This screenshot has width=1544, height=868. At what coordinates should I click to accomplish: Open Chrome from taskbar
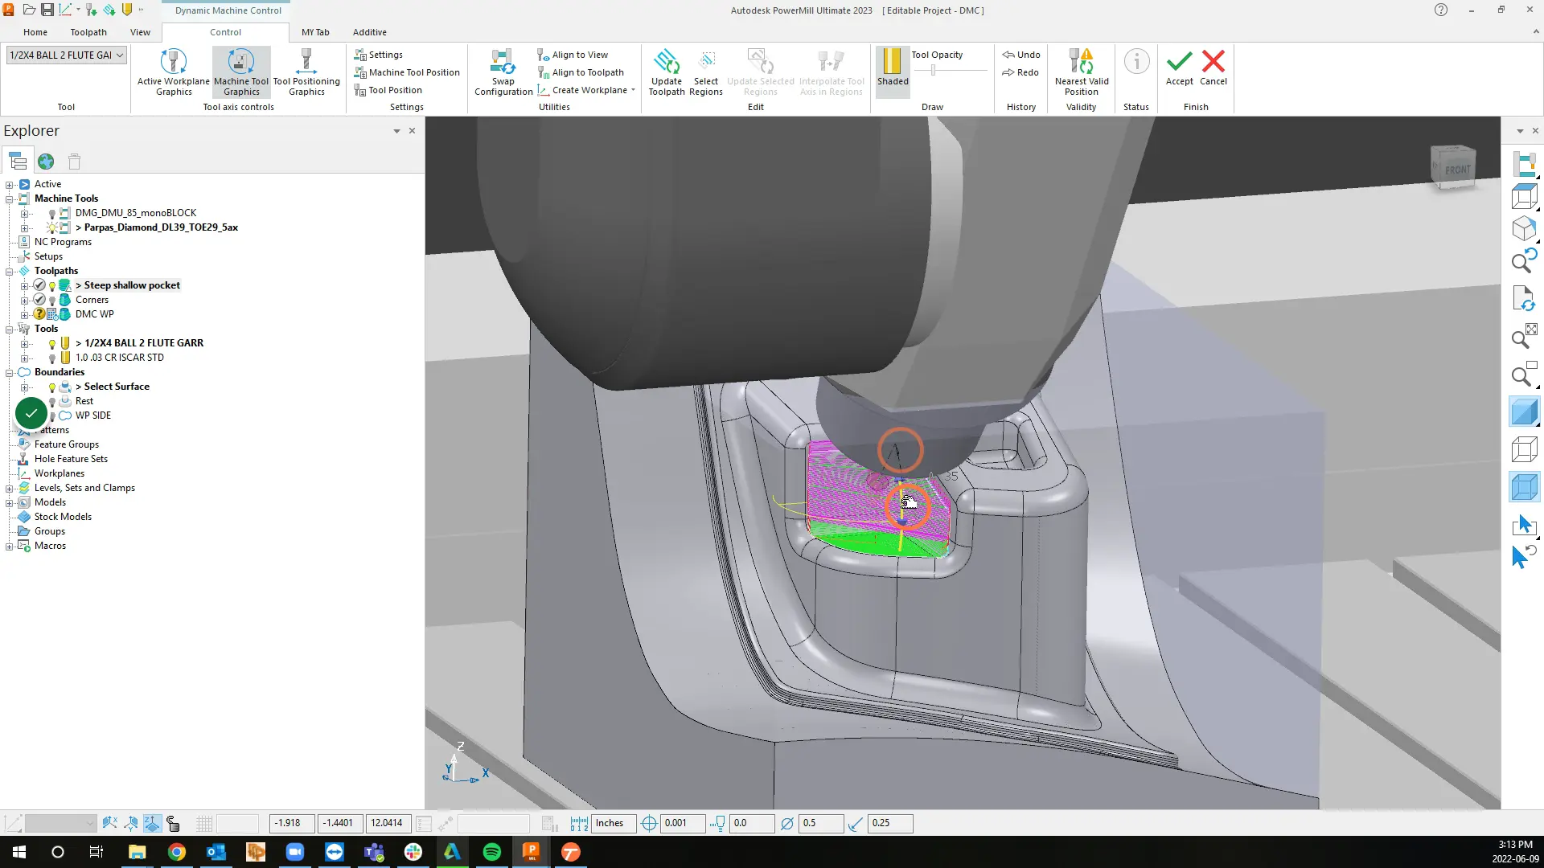coord(177,852)
